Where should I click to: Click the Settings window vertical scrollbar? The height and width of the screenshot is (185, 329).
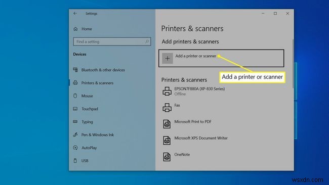[x=293, y=64]
